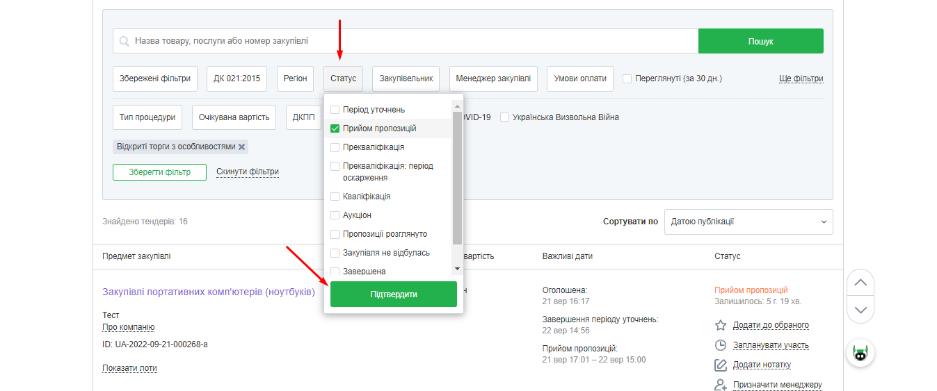937x391 pixels.
Task: Toggle the Українська Визвольна Війна checkbox
Action: (x=504, y=117)
